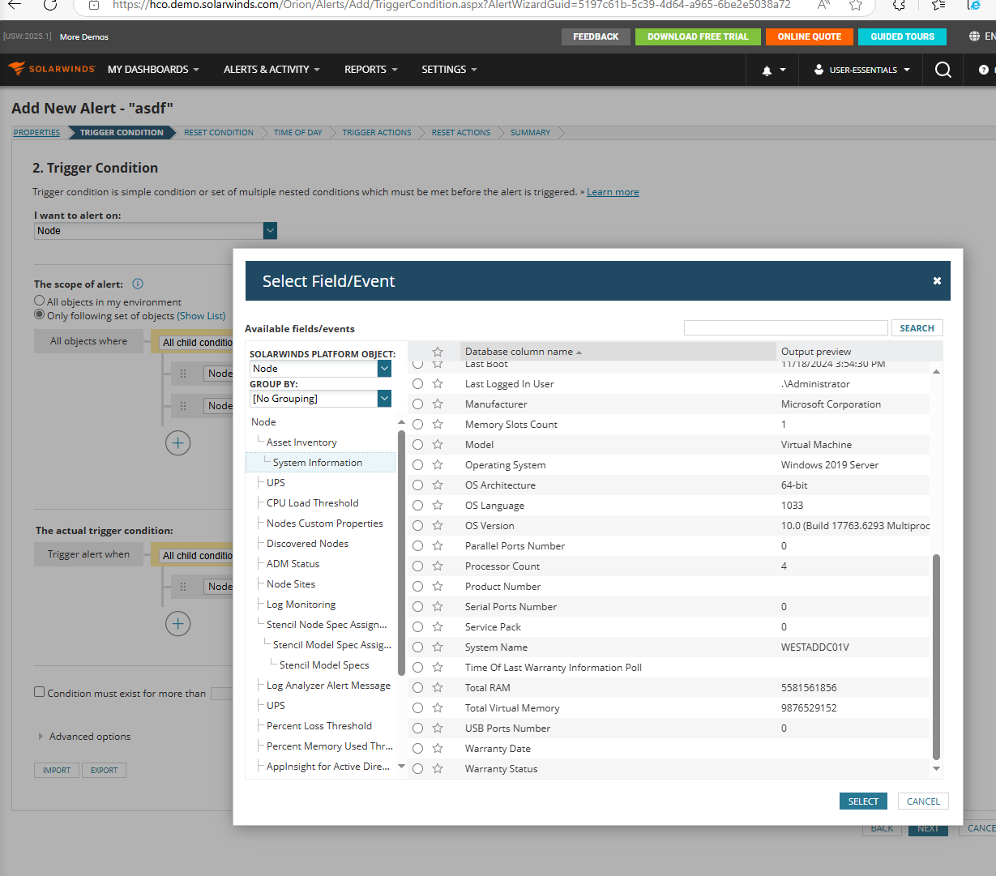This screenshot has height=876, width=996.
Task: Go to Reset Condition step
Action: (219, 132)
